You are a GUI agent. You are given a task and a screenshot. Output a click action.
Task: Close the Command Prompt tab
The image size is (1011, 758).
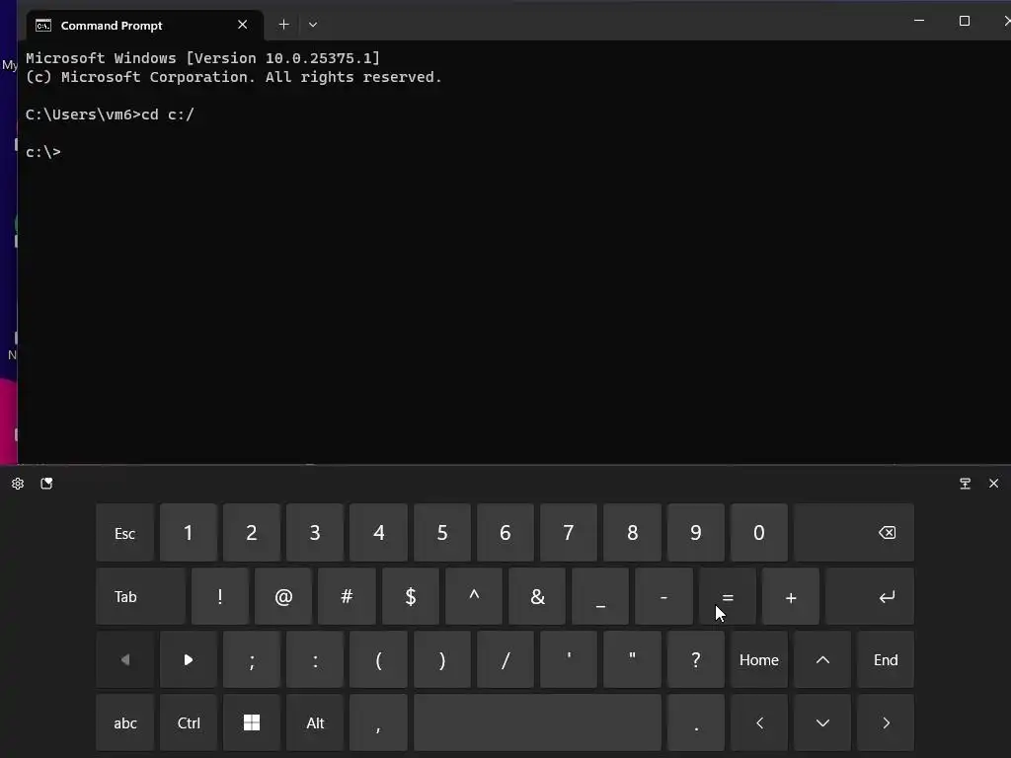[243, 25]
